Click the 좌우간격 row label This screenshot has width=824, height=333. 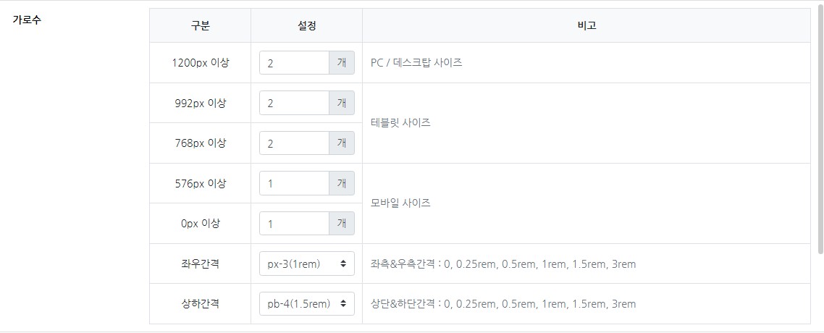pyautogui.click(x=201, y=264)
